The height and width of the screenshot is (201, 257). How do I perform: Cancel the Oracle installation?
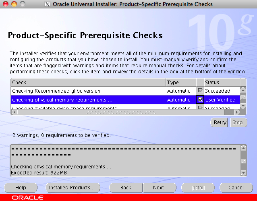pyautogui.click(x=236, y=188)
